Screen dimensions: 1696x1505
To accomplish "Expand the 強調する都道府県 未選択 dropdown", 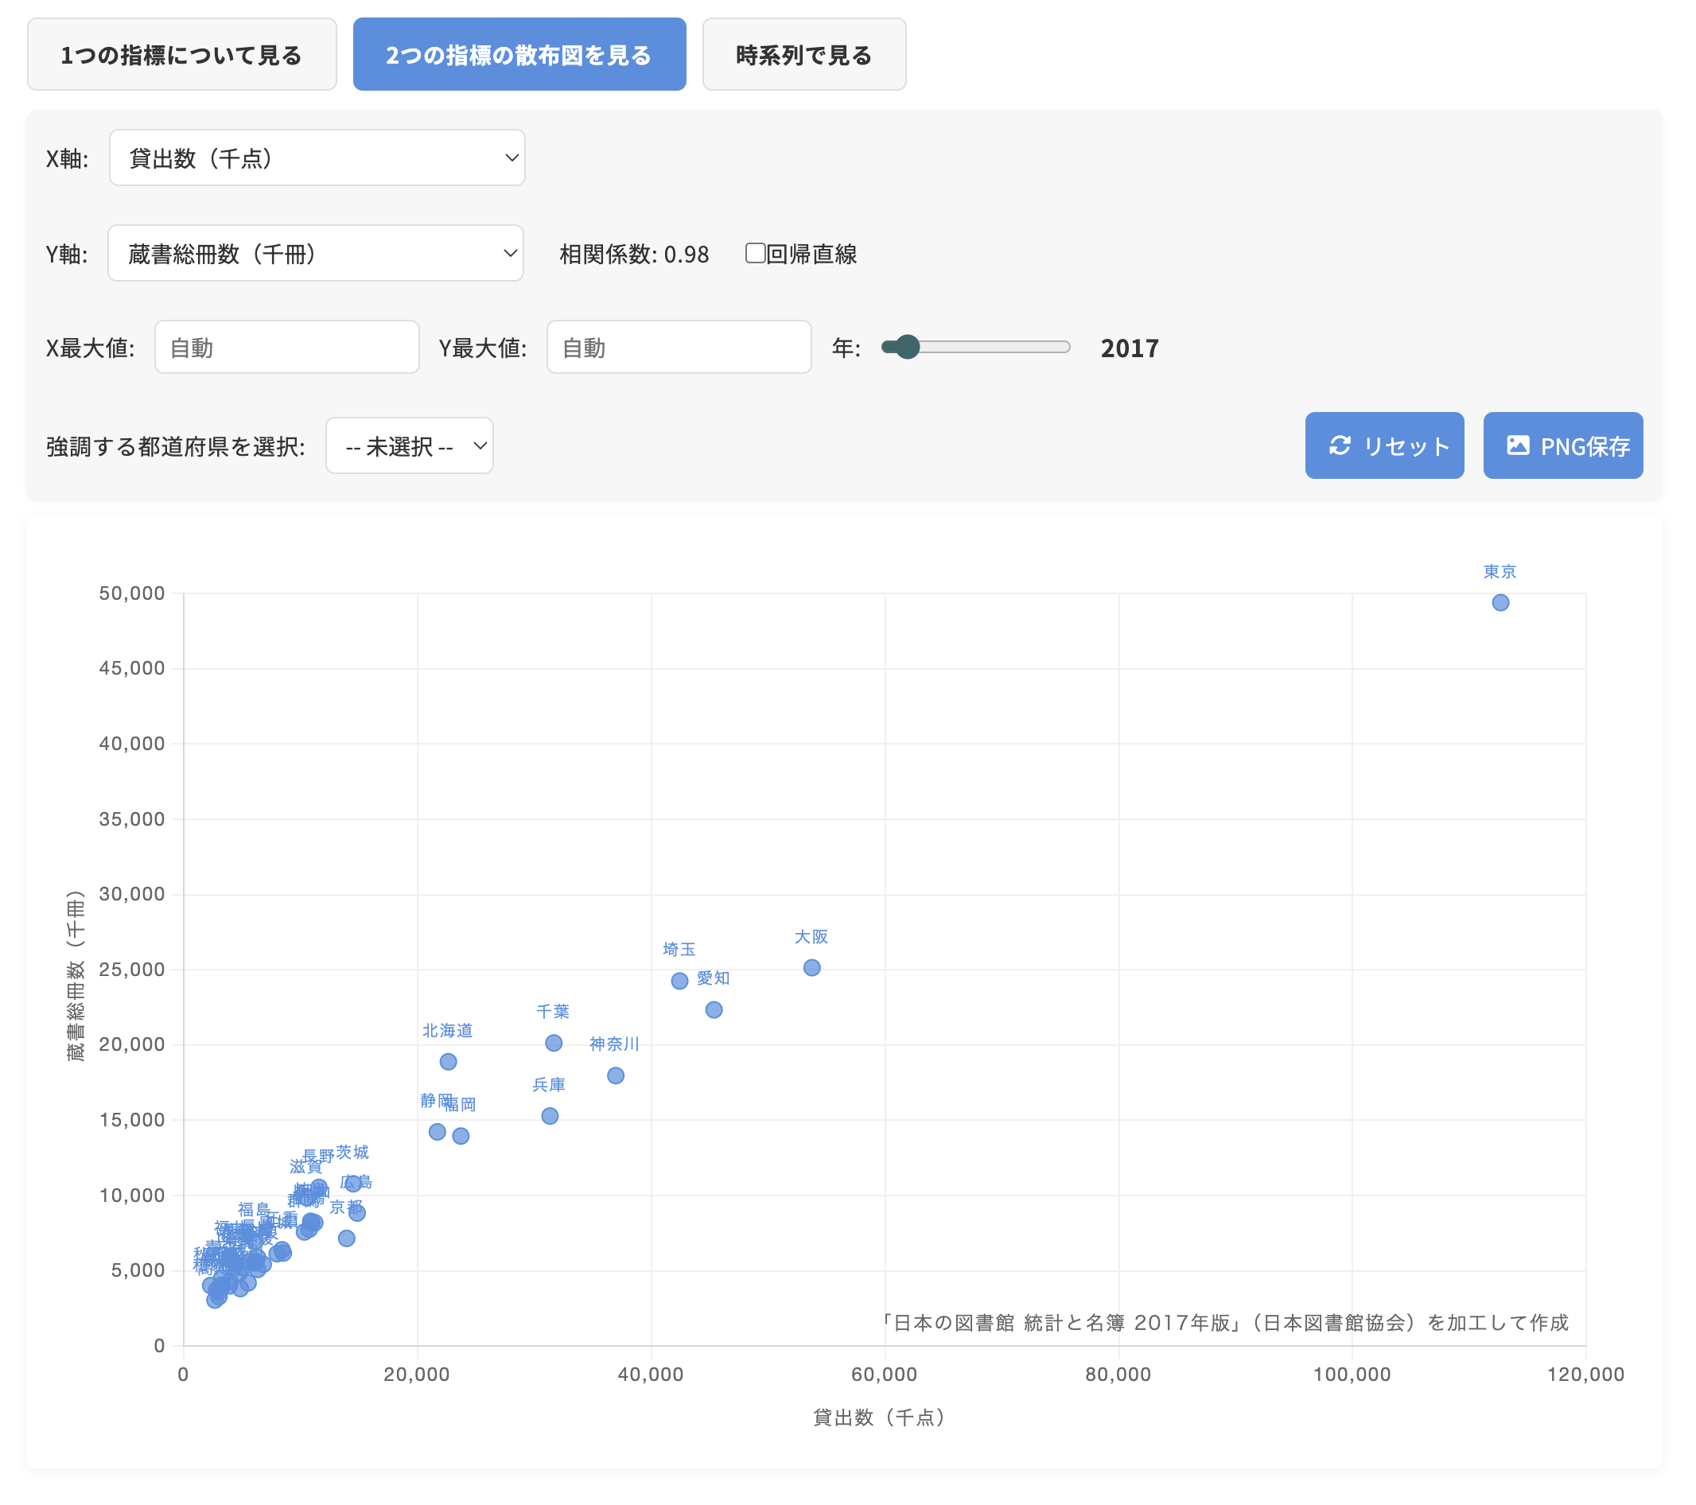I will [409, 446].
